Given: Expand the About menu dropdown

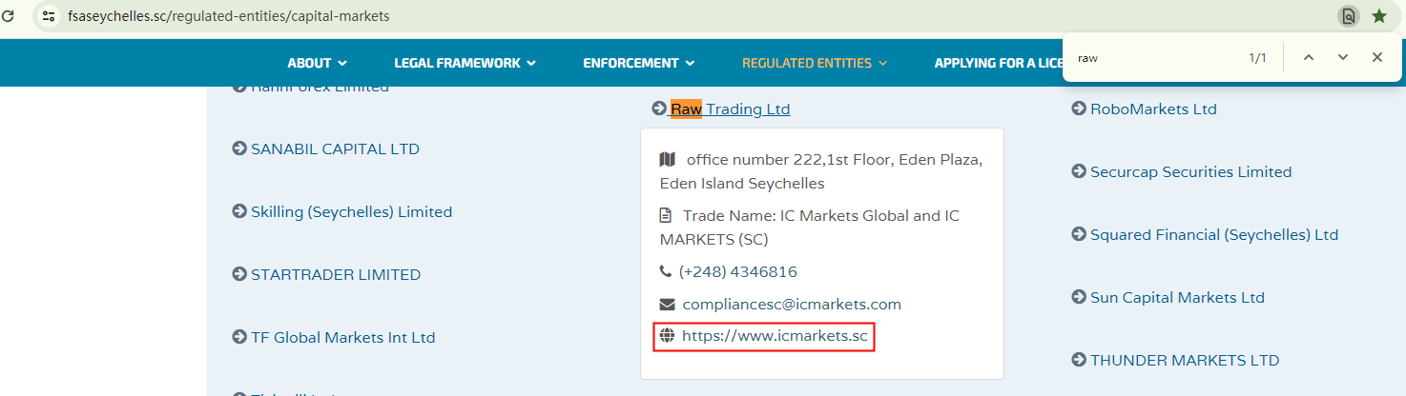Looking at the screenshot, I should point(318,63).
